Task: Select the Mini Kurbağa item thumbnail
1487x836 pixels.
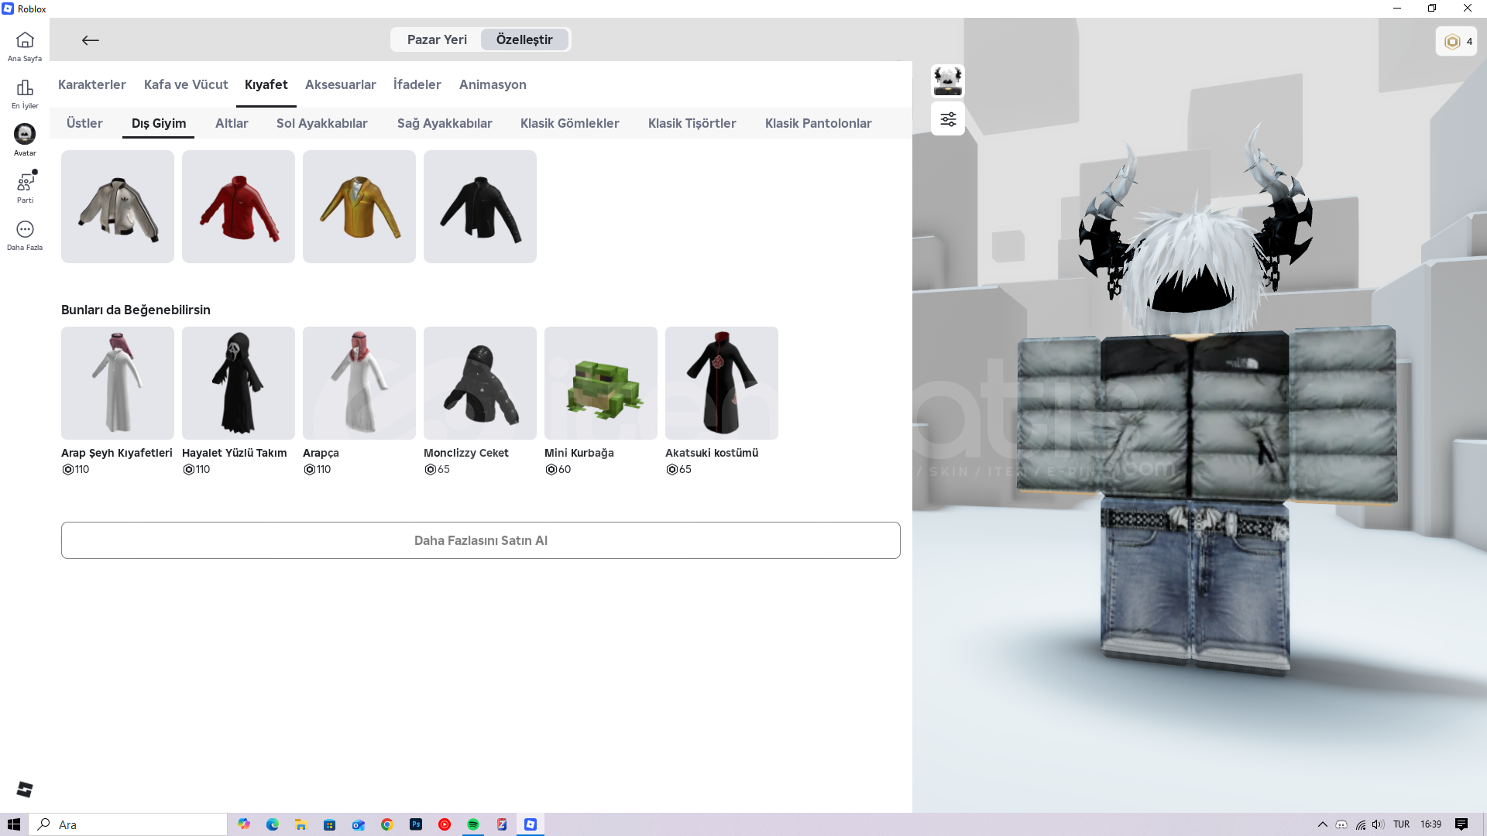Action: 601,383
